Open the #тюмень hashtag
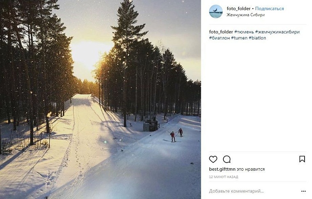The width and height of the screenshot is (312, 199). point(244,32)
